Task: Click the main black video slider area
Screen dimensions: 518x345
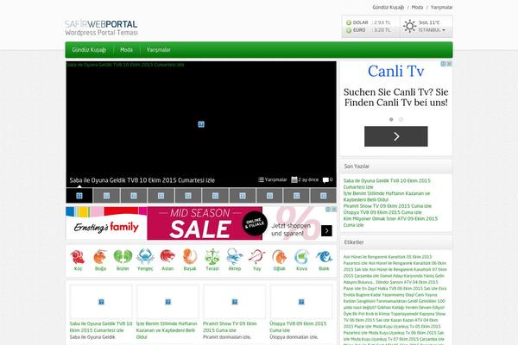Action: click(x=201, y=124)
